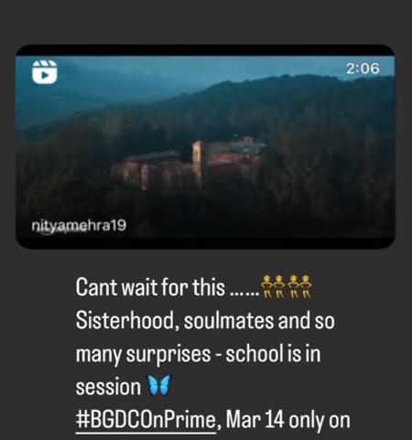The width and height of the screenshot is (412, 440).
Task: Open the #BGDCOnPrime hashtag
Action: coord(146,420)
